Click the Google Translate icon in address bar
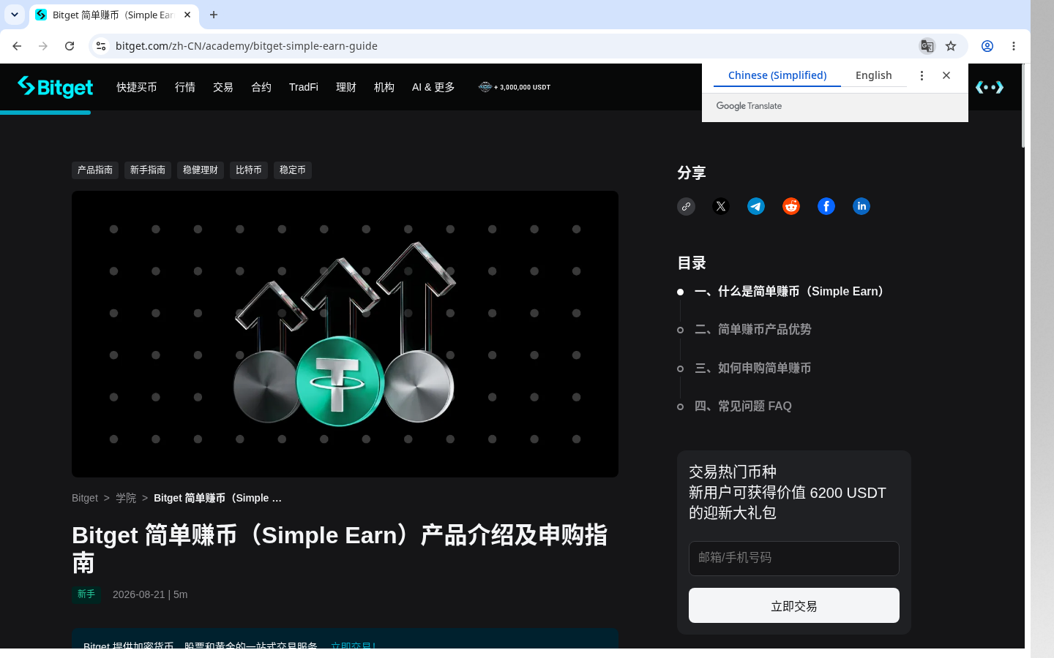 927,46
